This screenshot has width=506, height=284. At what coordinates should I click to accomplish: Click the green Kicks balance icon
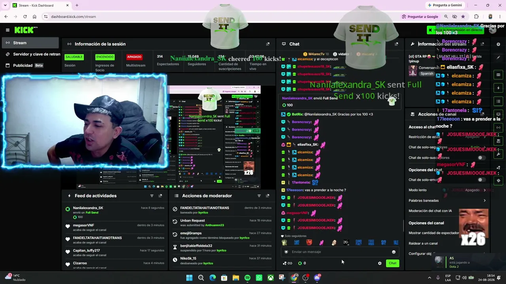[300, 263]
